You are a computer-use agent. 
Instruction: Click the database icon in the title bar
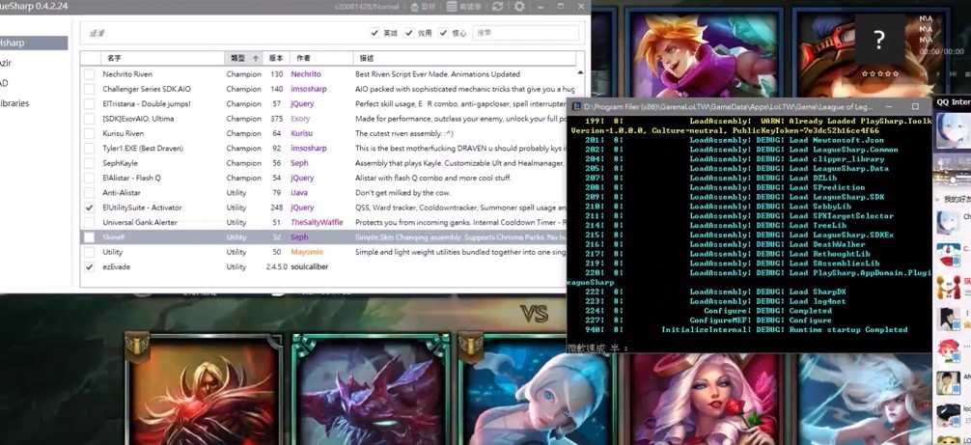click(x=450, y=7)
